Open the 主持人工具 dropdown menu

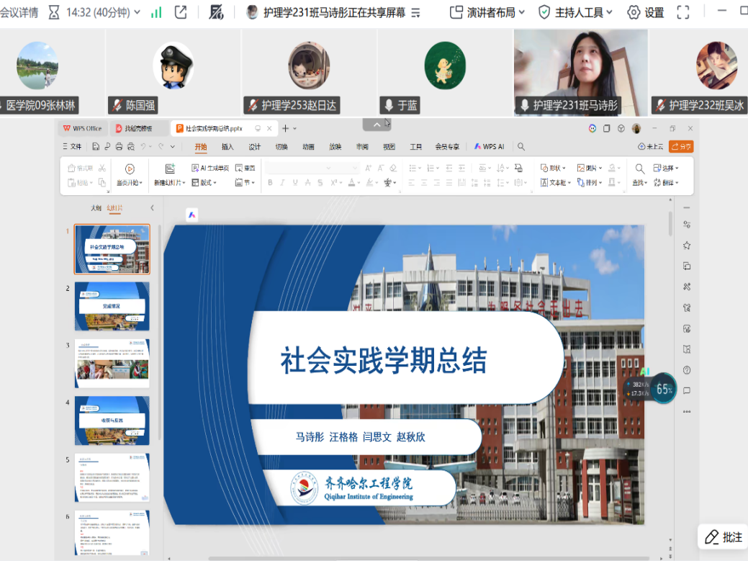coord(576,12)
